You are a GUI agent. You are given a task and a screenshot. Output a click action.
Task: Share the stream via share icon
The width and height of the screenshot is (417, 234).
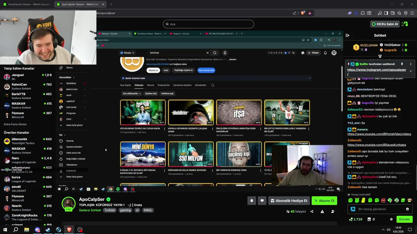(312, 211)
